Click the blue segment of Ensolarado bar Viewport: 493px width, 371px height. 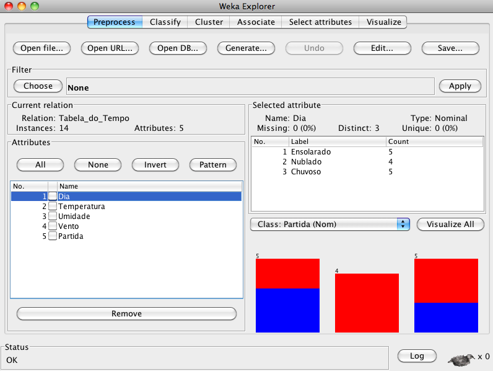[x=287, y=310]
